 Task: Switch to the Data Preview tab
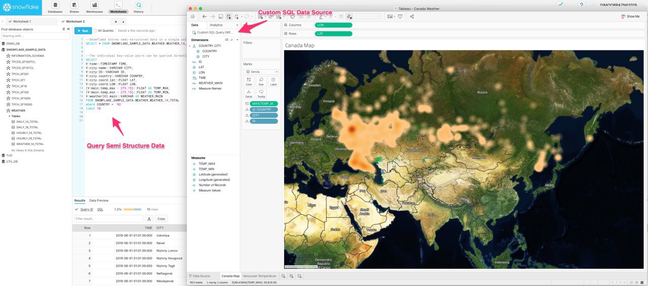(99, 201)
